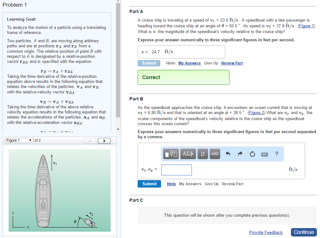Go to previous figure with left chevron

tap(90, 140)
